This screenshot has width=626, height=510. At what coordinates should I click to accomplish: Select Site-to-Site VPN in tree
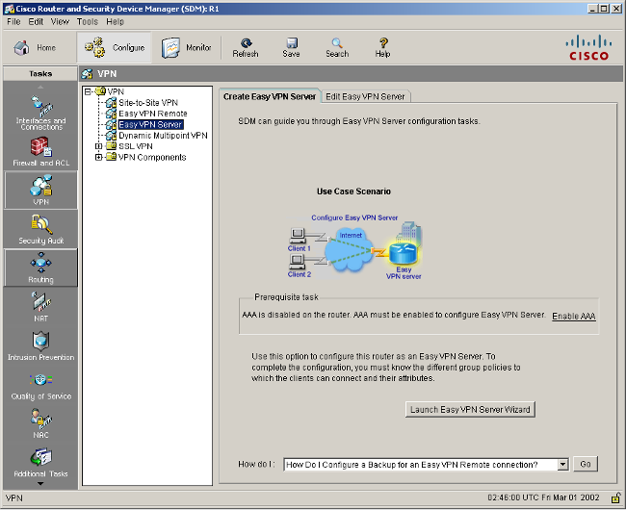click(148, 103)
